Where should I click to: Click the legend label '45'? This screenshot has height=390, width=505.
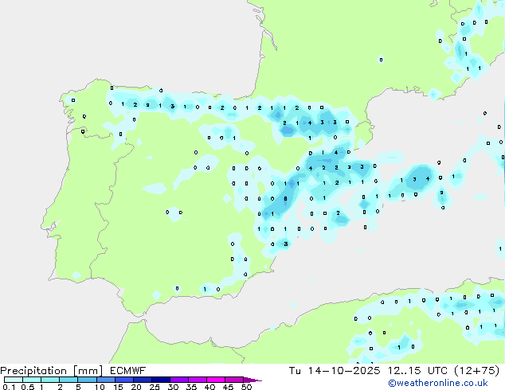tap(228, 387)
